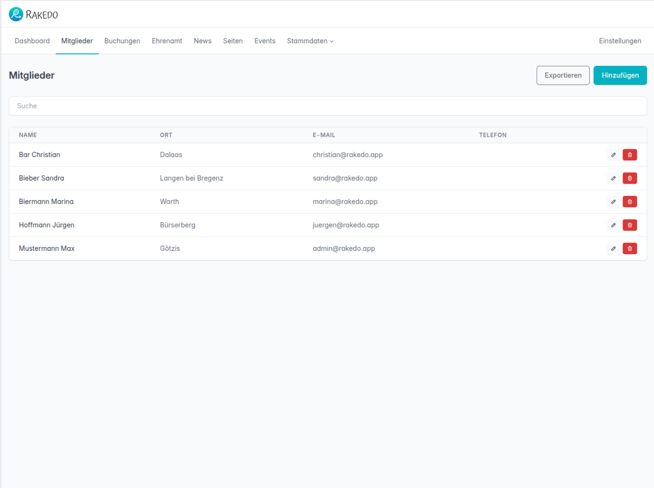This screenshot has height=488, width=654.
Task: Select the name Bar Christian
Action: [40, 155]
